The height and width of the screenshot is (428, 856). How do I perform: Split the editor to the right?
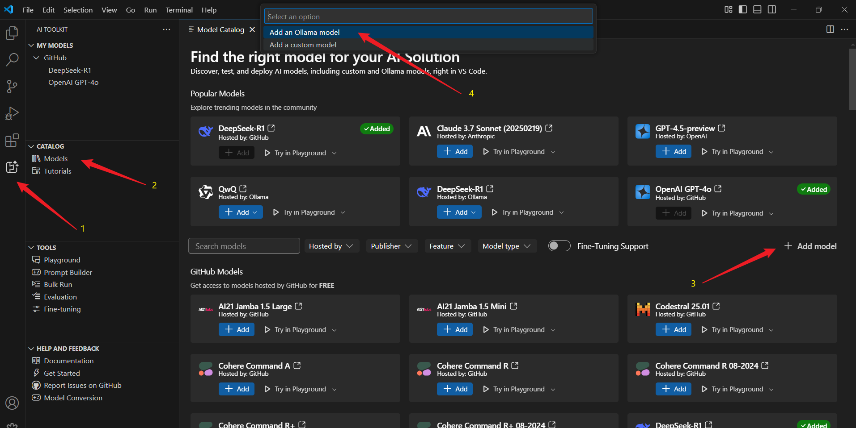(830, 29)
